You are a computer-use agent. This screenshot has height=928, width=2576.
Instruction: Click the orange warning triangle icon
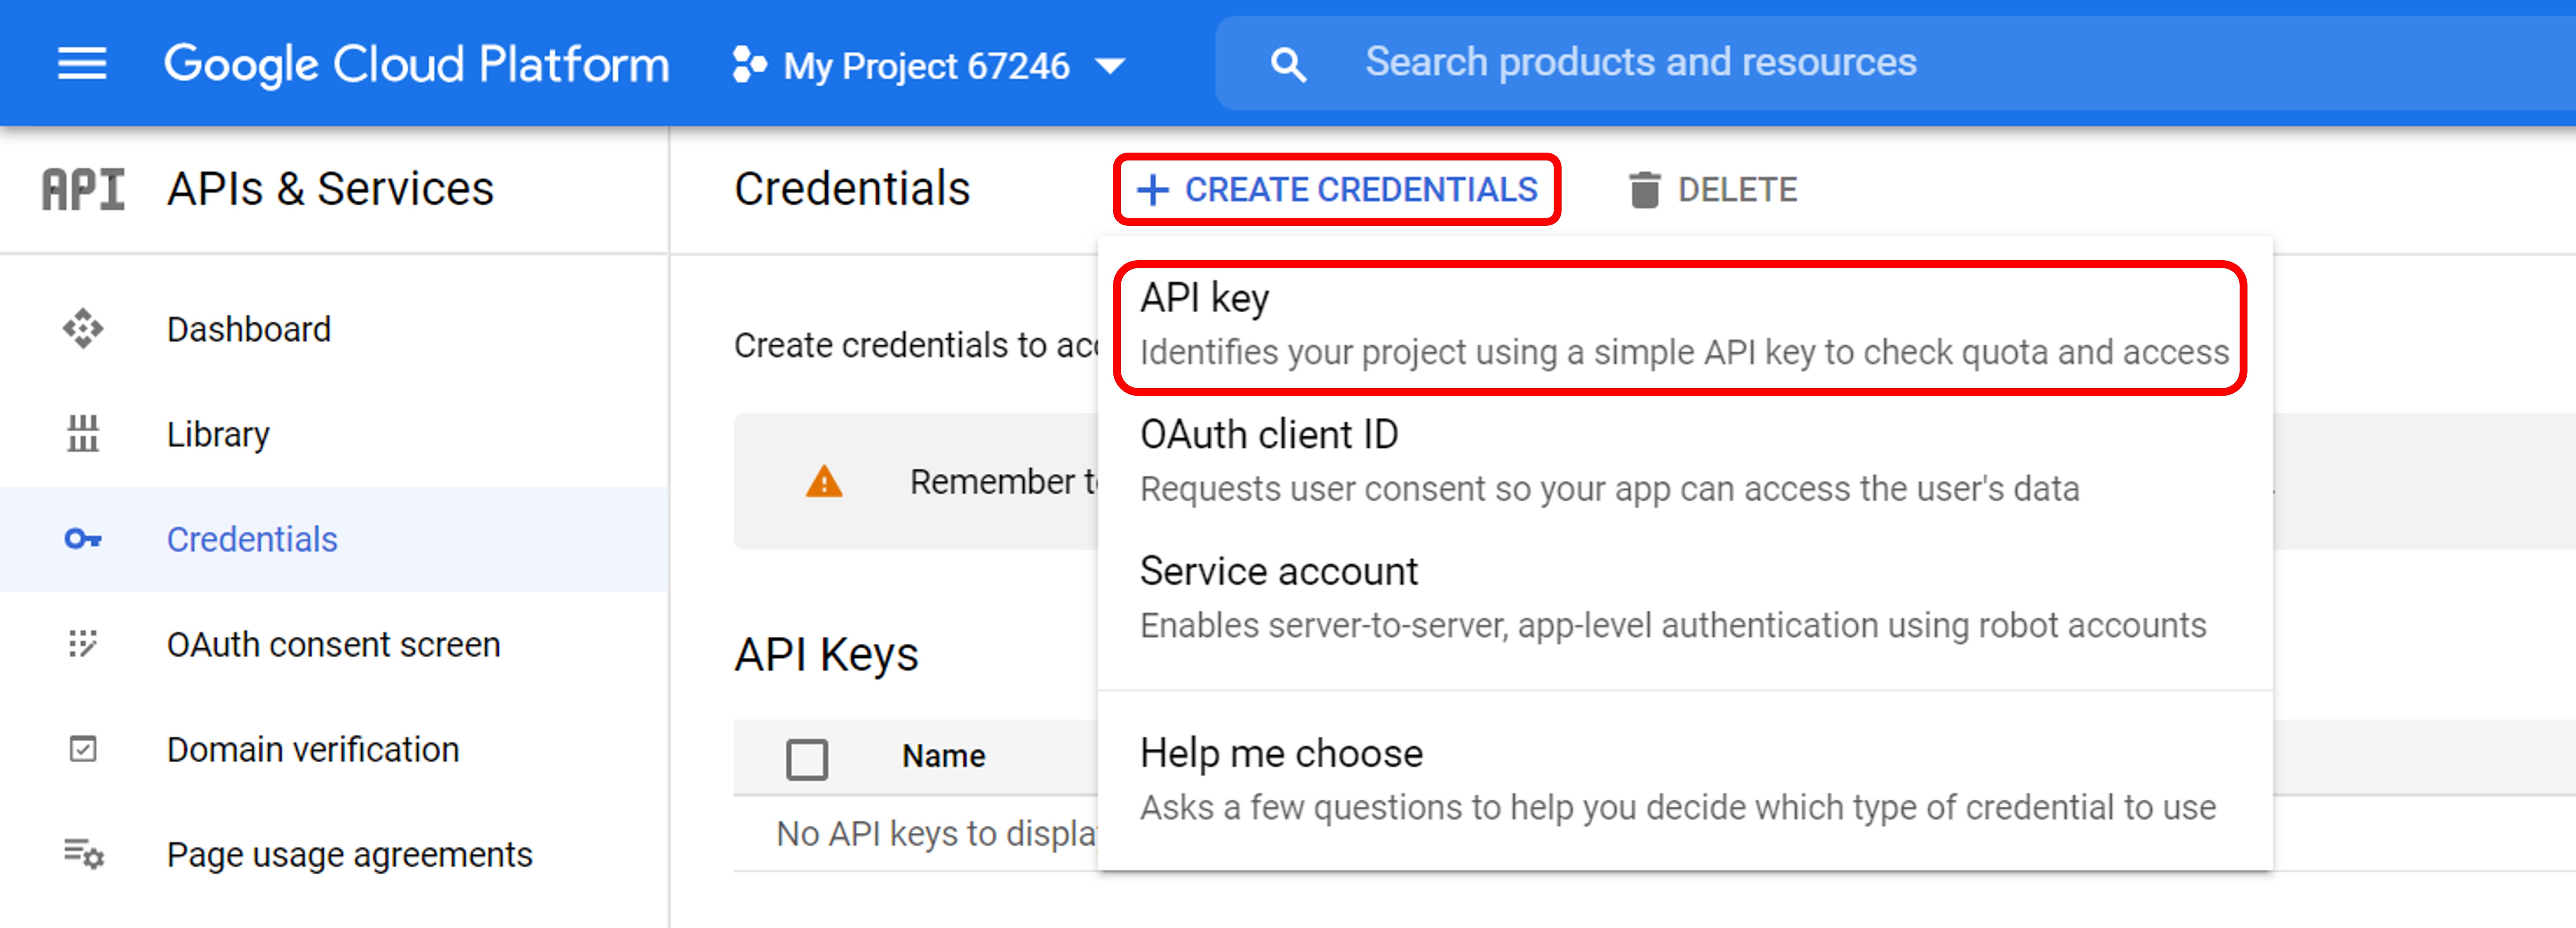(824, 482)
